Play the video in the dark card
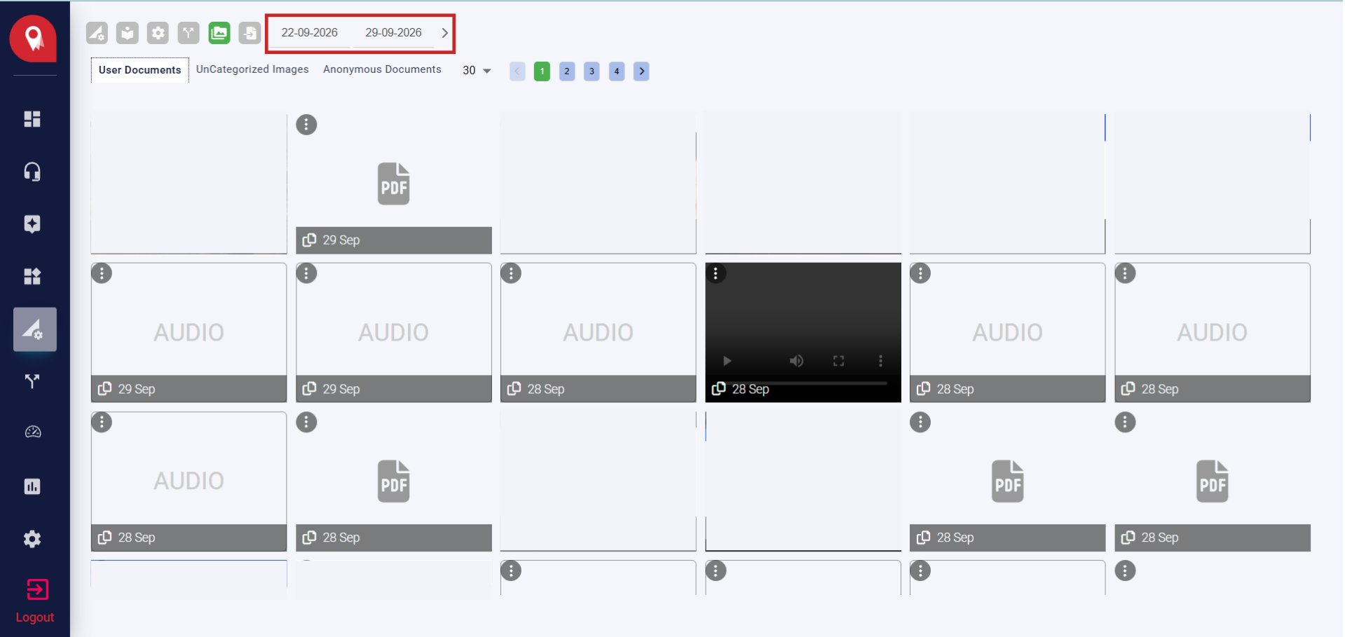 click(x=727, y=361)
